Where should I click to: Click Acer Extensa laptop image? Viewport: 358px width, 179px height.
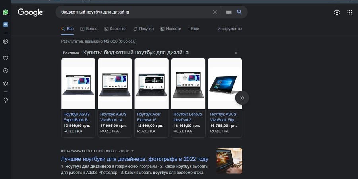[x=152, y=84]
